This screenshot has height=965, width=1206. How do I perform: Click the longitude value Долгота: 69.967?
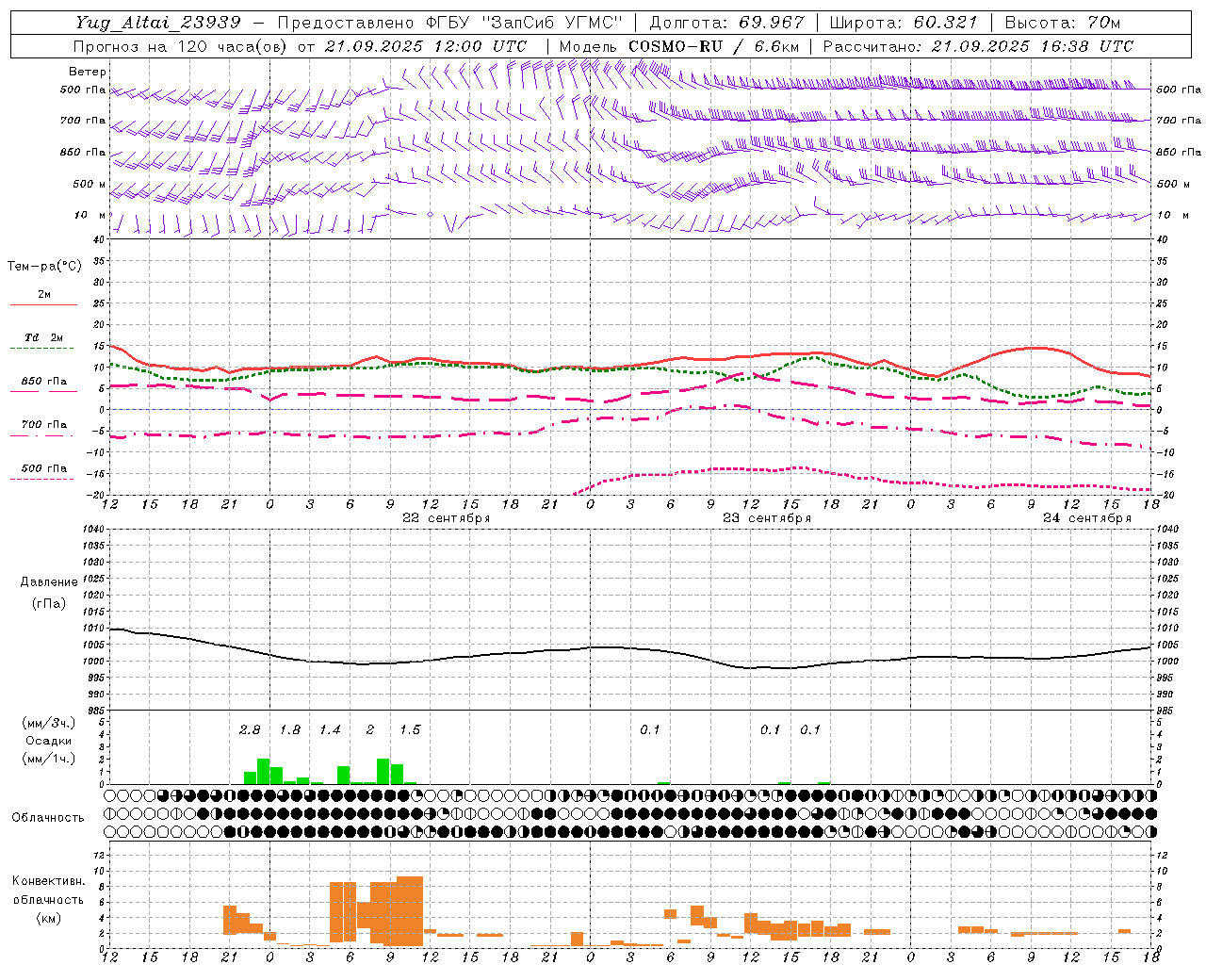point(727,23)
